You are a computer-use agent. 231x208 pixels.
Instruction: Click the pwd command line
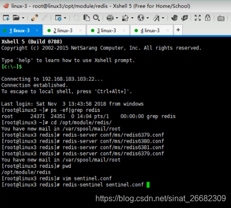click(x=36, y=166)
